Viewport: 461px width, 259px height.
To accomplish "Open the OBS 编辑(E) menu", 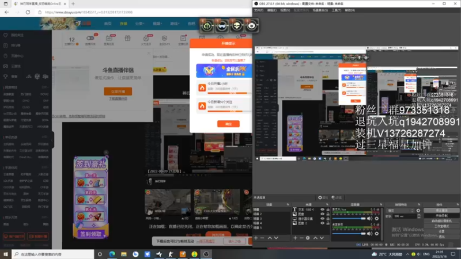I will [x=271, y=10].
